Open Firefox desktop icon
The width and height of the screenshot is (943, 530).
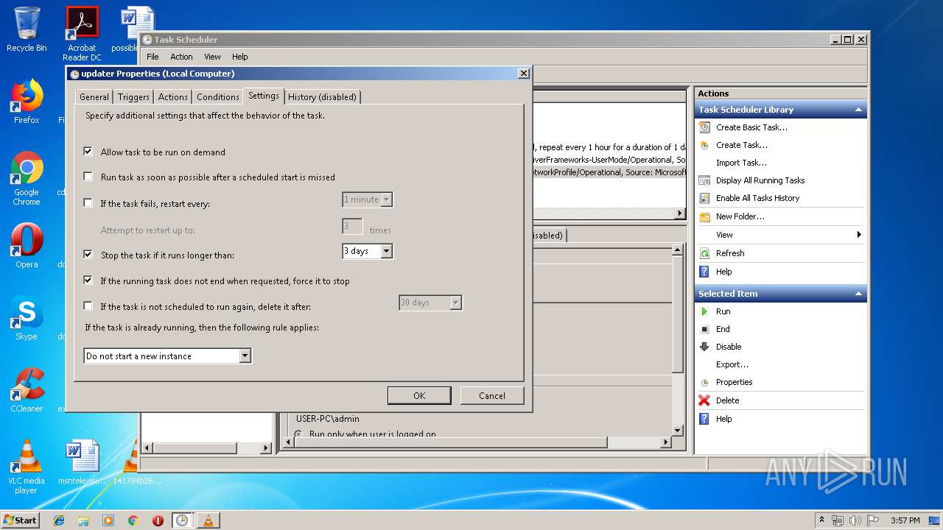click(x=27, y=102)
